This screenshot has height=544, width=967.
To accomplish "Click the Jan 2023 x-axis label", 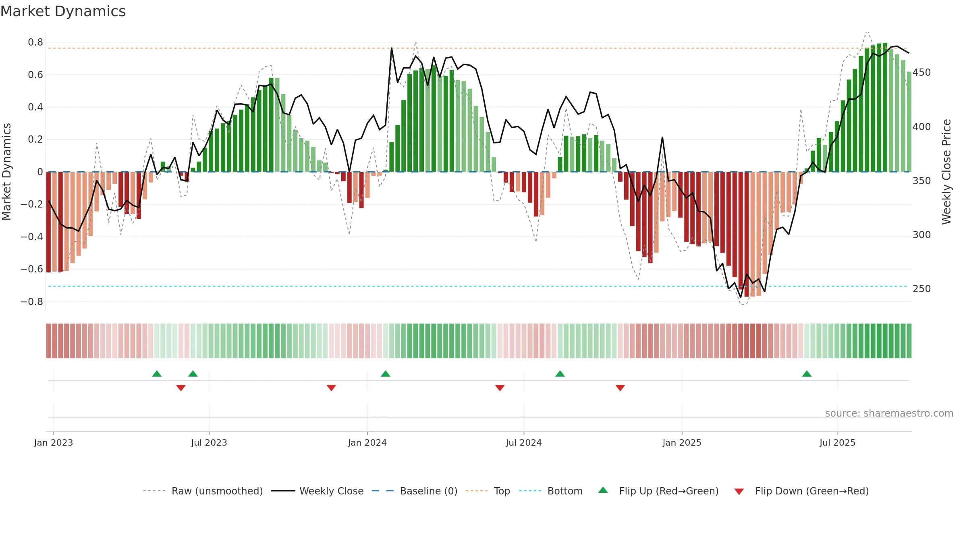I will click(54, 442).
